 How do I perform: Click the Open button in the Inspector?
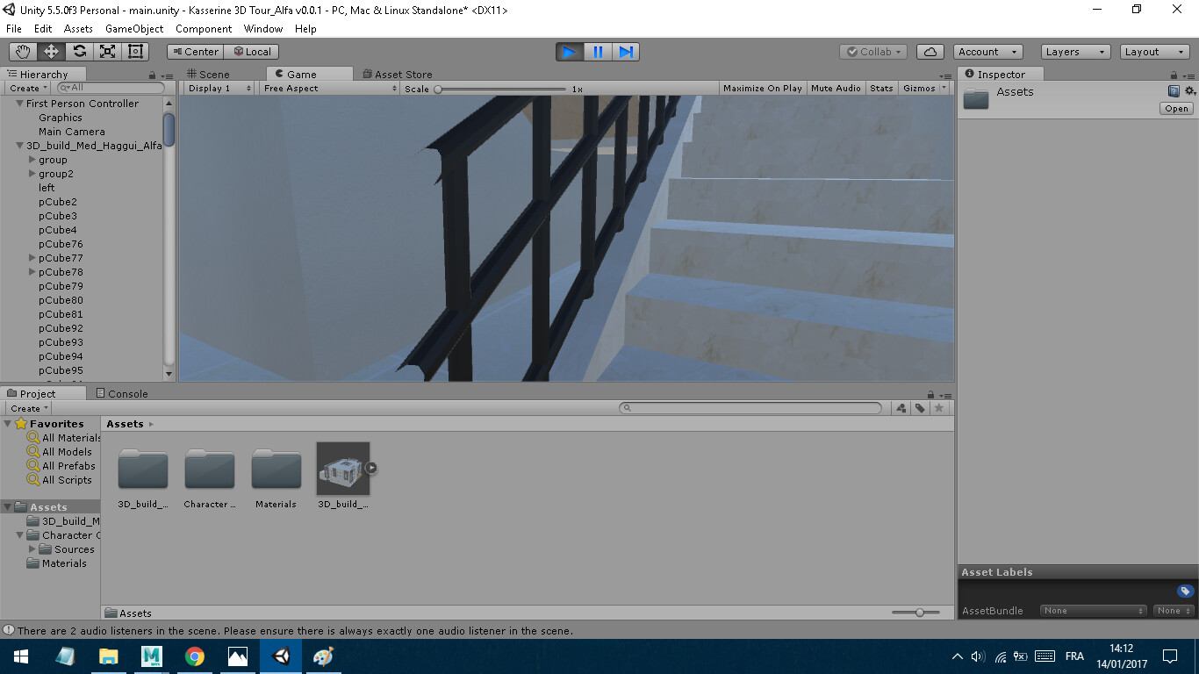(x=1175, y=108)
